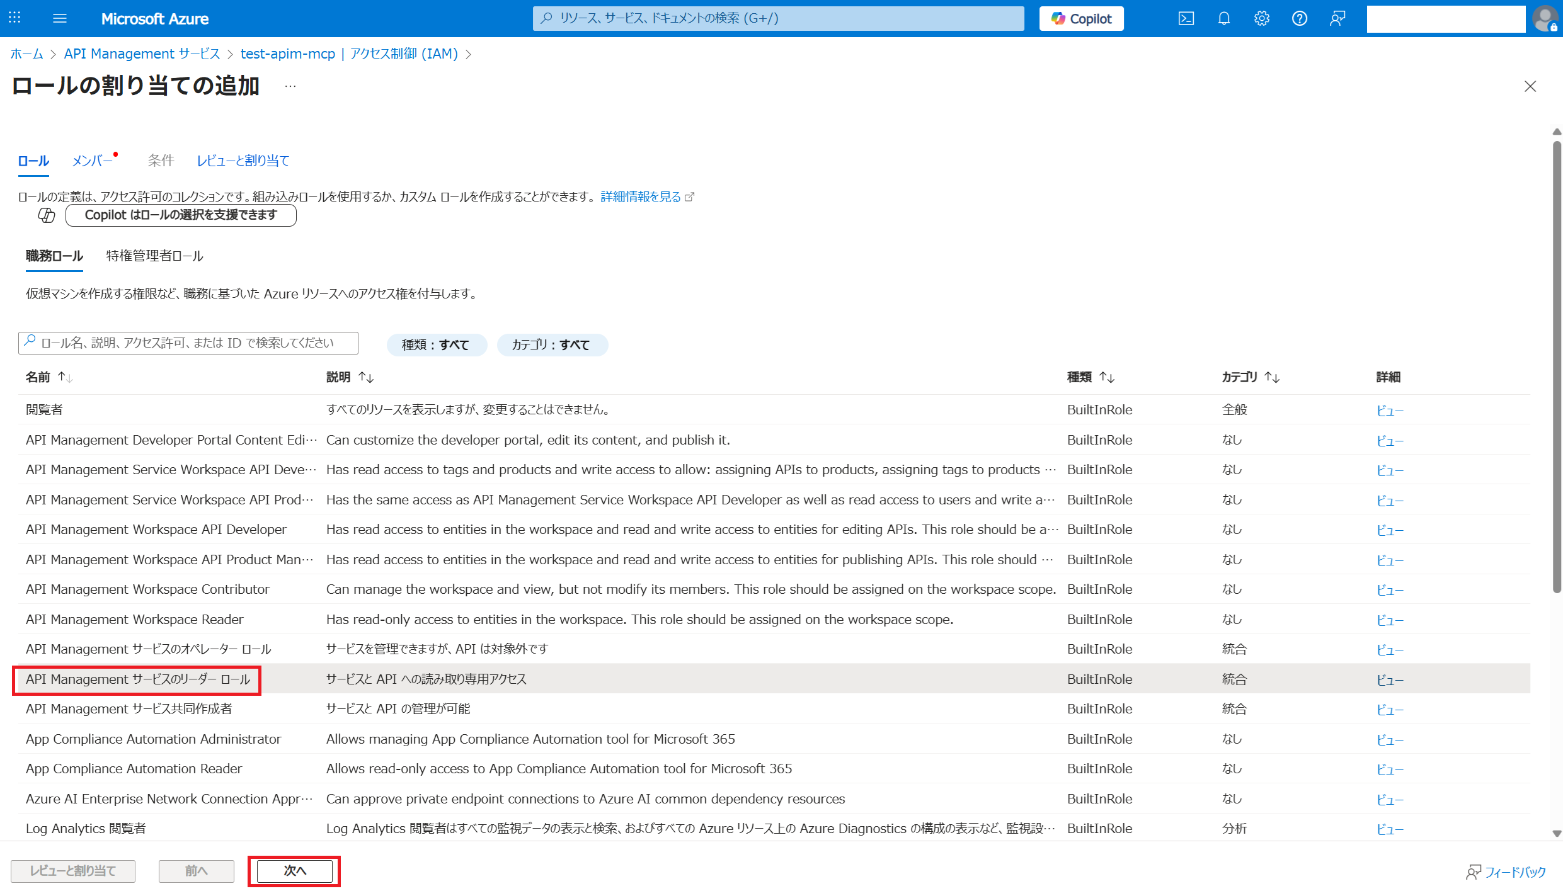Select API Management Workspace Reader role
The height and width of the screenshot is (891, 1563).
[x=774, y=620]
